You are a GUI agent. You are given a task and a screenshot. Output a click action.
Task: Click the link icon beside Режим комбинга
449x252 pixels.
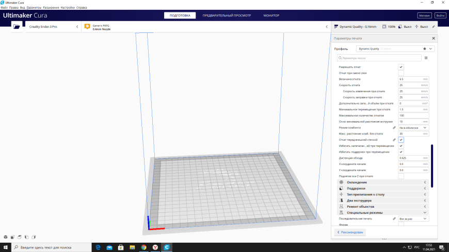point(394,128)
